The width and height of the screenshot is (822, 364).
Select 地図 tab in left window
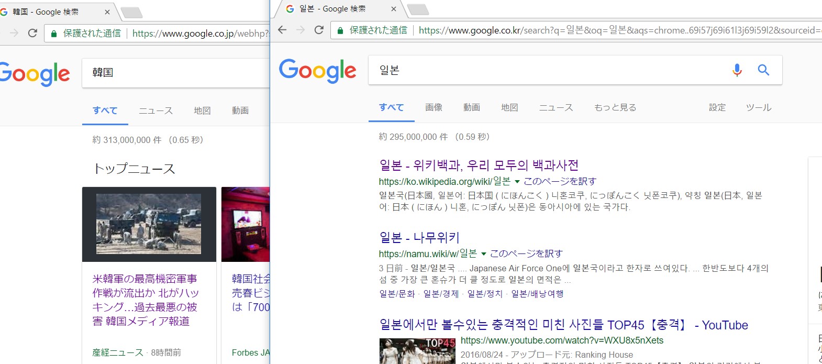click(202, 111)
